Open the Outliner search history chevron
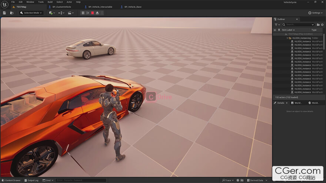 313,25
